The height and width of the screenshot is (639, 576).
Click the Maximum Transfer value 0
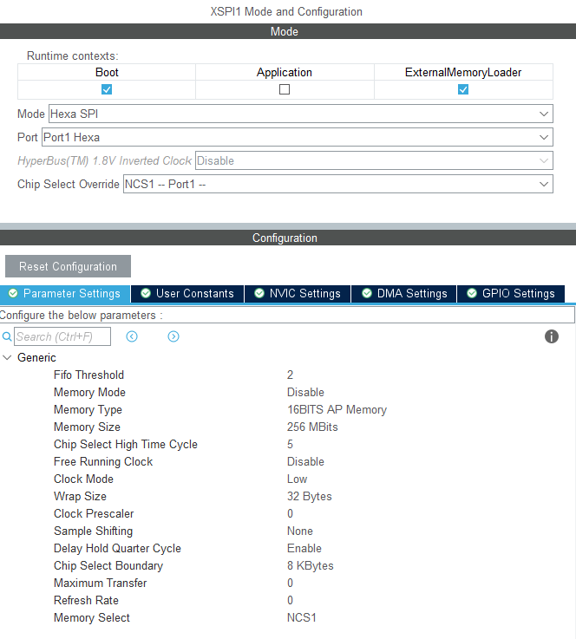point(290,584)
